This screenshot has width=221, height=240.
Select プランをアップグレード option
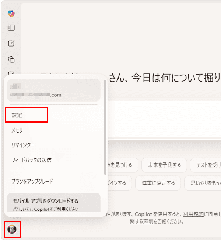click(32, 181)
